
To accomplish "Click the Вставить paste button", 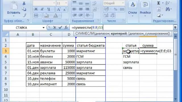I will tap(14, 8).
